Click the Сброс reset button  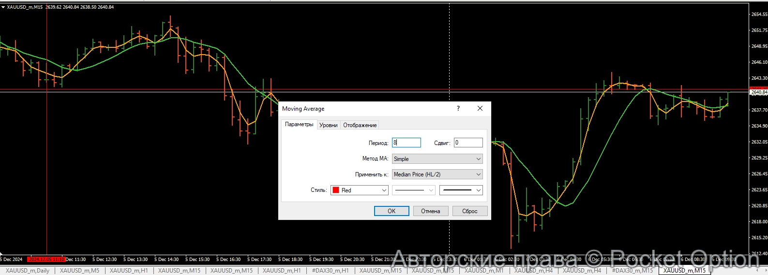469,211
